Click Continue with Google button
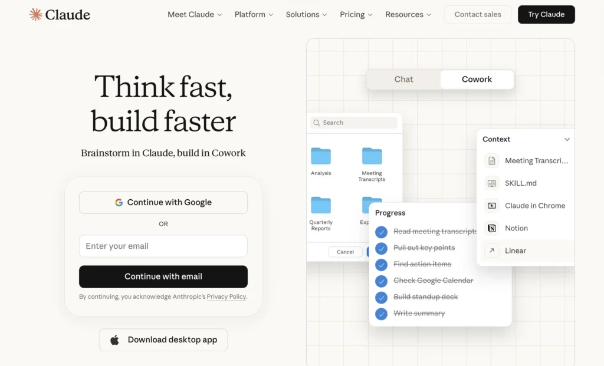Viewport: 604px width, 366px height. click(x=163, y=202)
